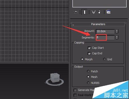Click the Segments input field
The image size is (129, 99).
pos(105,38)
